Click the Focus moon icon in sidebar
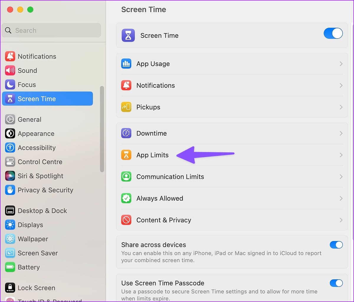Screen dimensions: 354x302 click(x=10, y=85)
